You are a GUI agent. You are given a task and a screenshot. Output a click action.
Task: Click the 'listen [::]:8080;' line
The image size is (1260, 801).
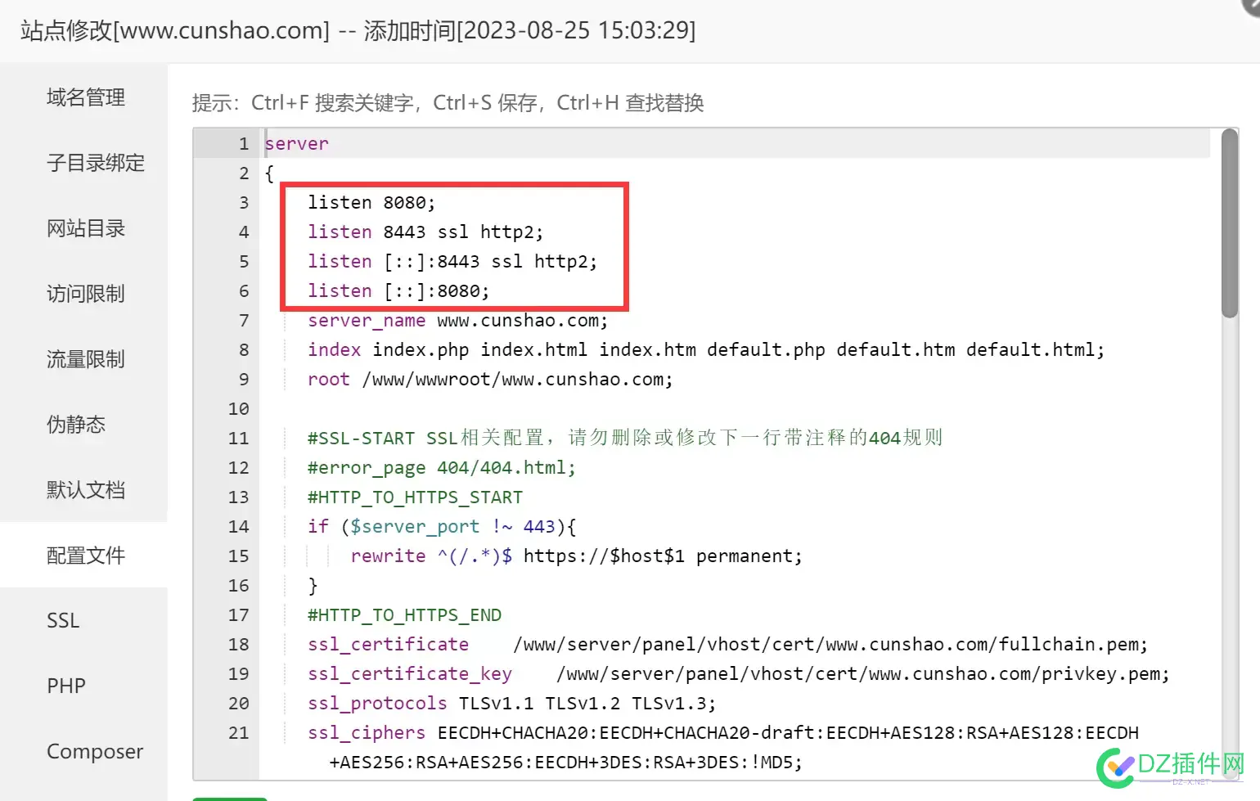click(398, 291)
